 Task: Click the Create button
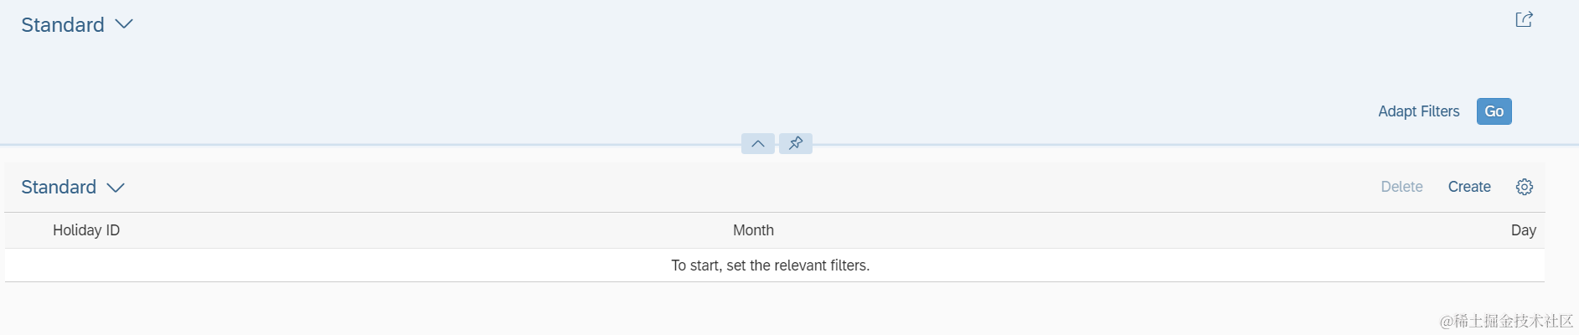(x=1468, y=187)
